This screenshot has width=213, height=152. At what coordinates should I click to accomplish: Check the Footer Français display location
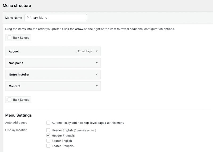tap(48, 146)
